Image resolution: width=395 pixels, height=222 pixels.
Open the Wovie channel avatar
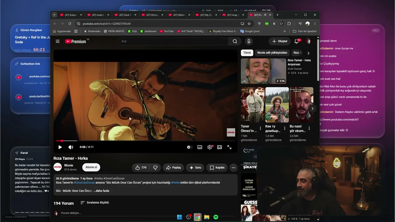(x=58, y=167)
